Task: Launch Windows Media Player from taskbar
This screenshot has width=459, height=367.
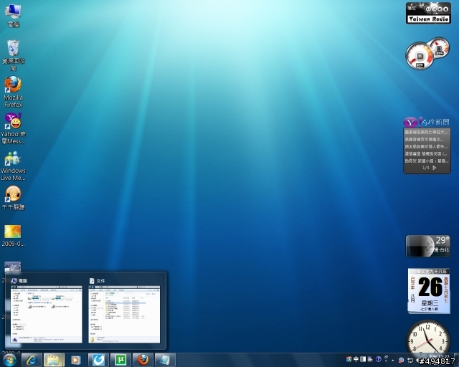Action: pos(75,360)
